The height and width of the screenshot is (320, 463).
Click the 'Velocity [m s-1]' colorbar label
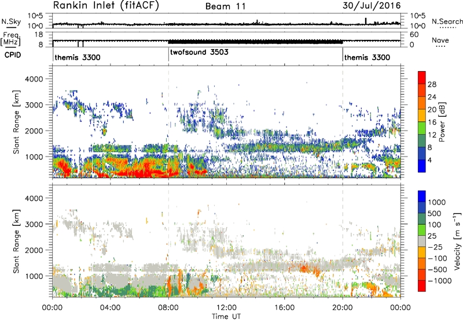coord(457,241)
